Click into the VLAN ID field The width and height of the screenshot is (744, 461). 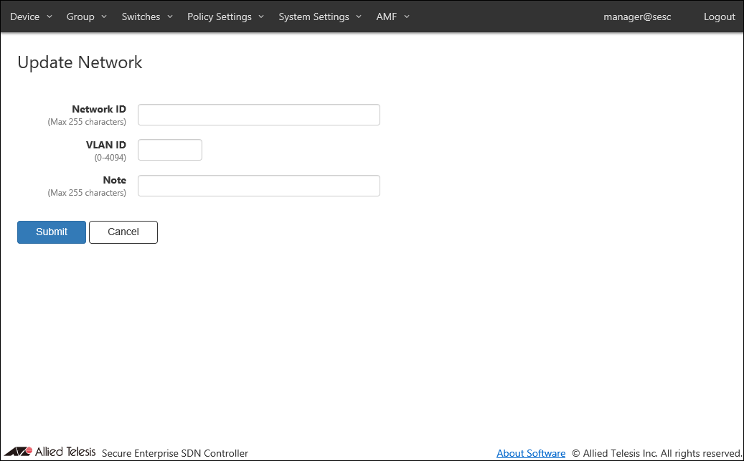(170, 150)
